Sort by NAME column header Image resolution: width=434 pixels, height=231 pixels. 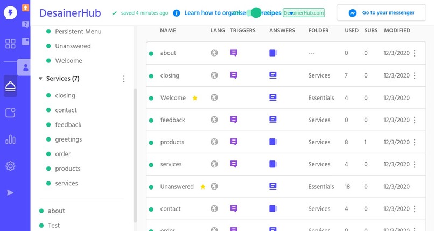(168, 31)
